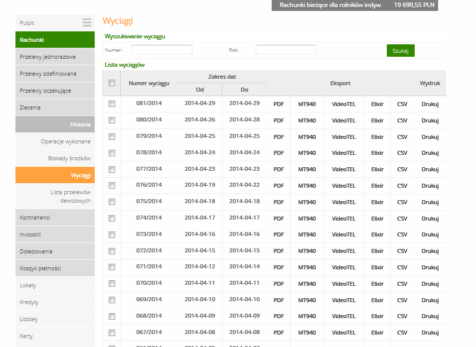Screen dimensions: 476x347
Task: Open Koszyk płatności menu item
Action: click(55, 268)
